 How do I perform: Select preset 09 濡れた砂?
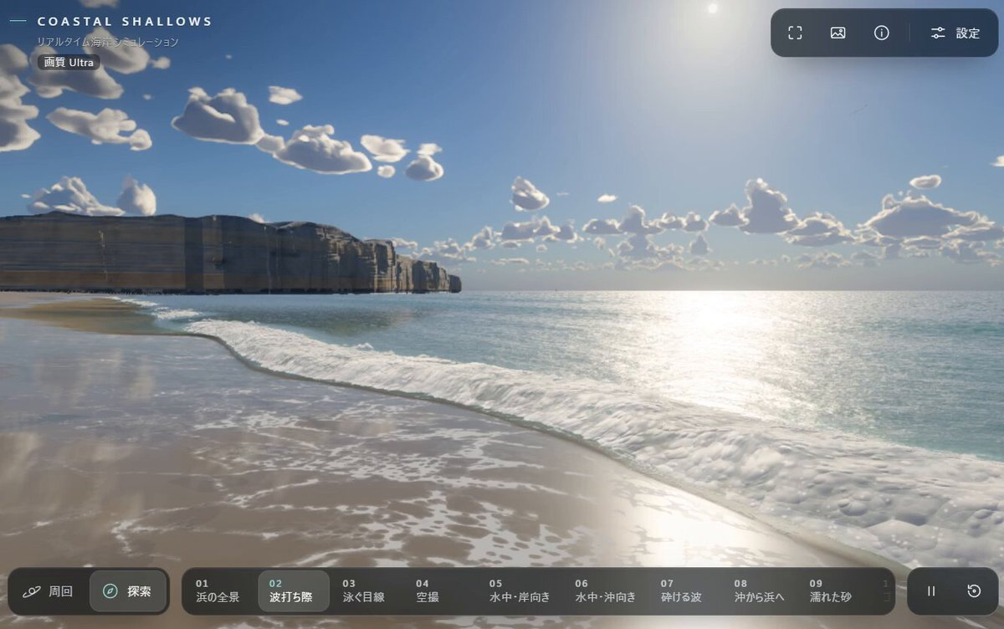coord(830,591)
